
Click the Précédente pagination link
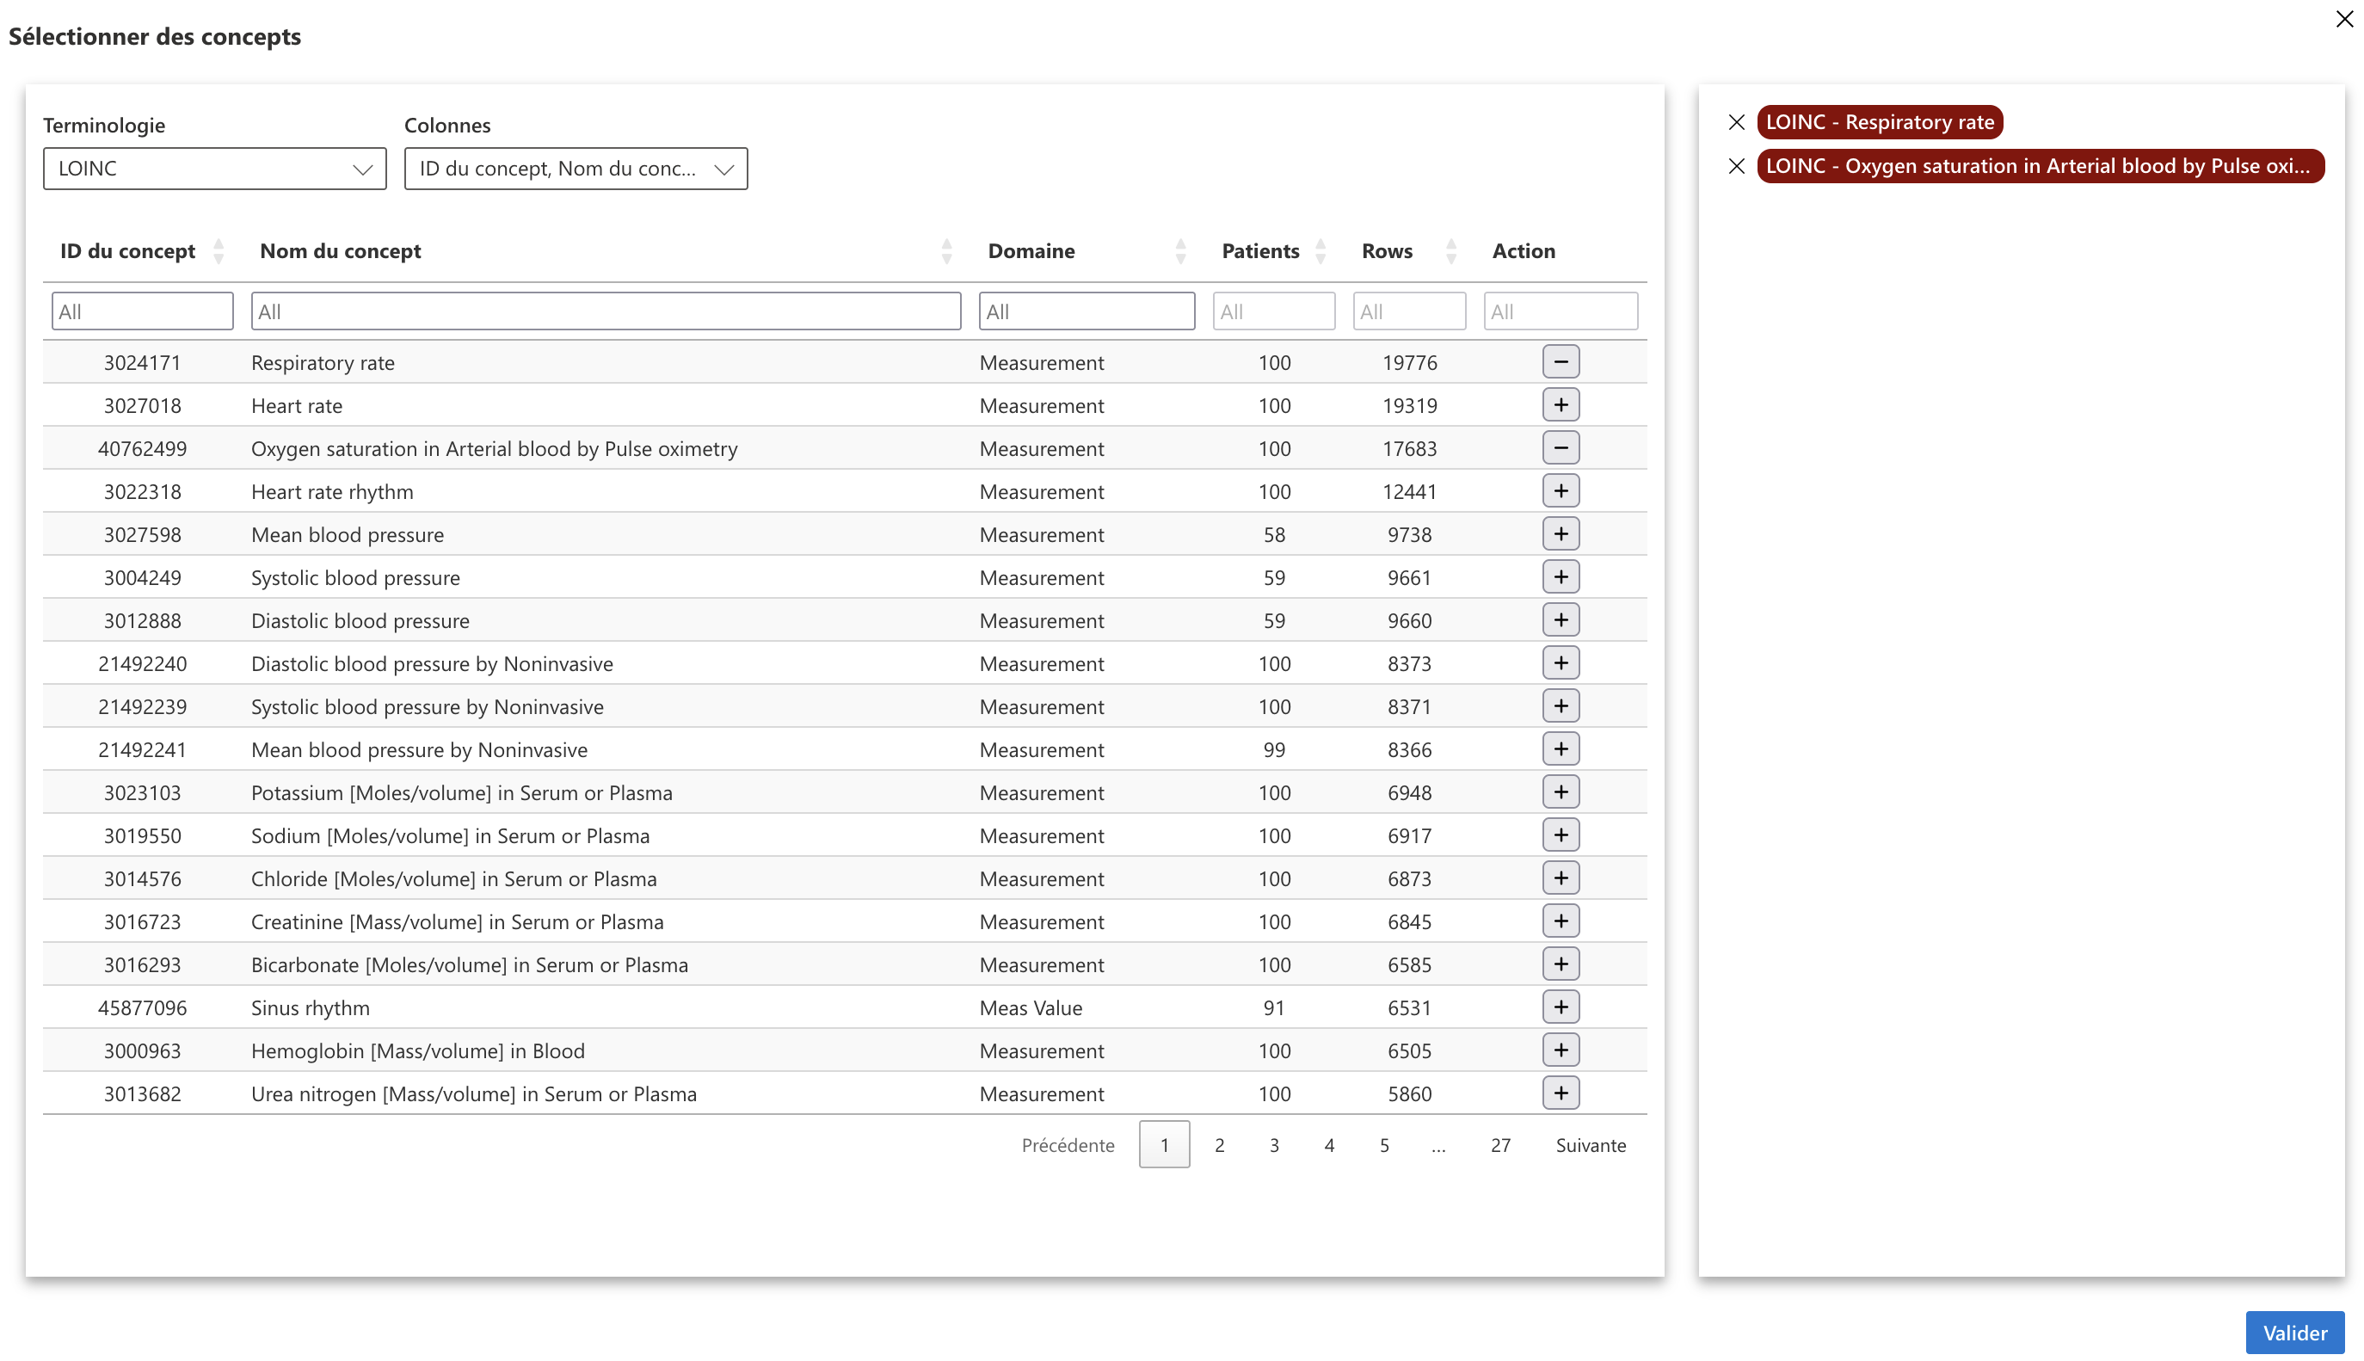pos(1068,1145)
